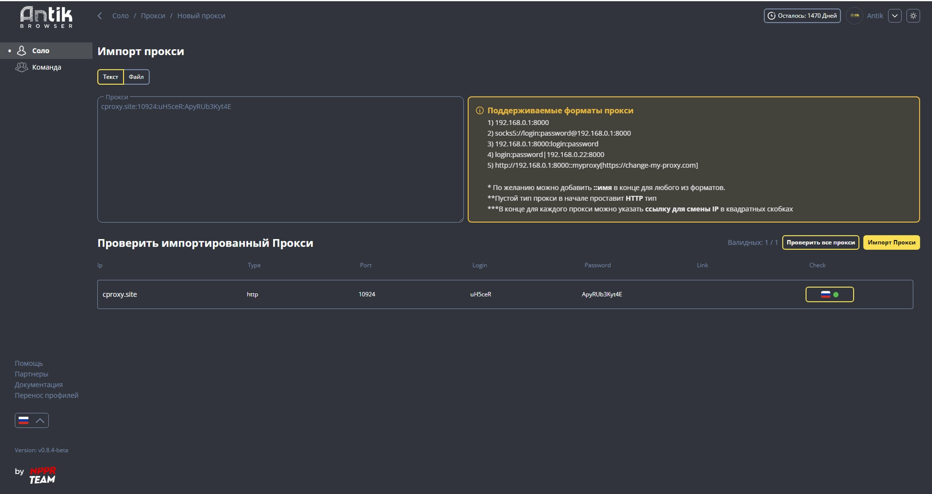Click the Antik Browser logo
Viewport: 932px width, 494px height.
(x=47, y=16)
